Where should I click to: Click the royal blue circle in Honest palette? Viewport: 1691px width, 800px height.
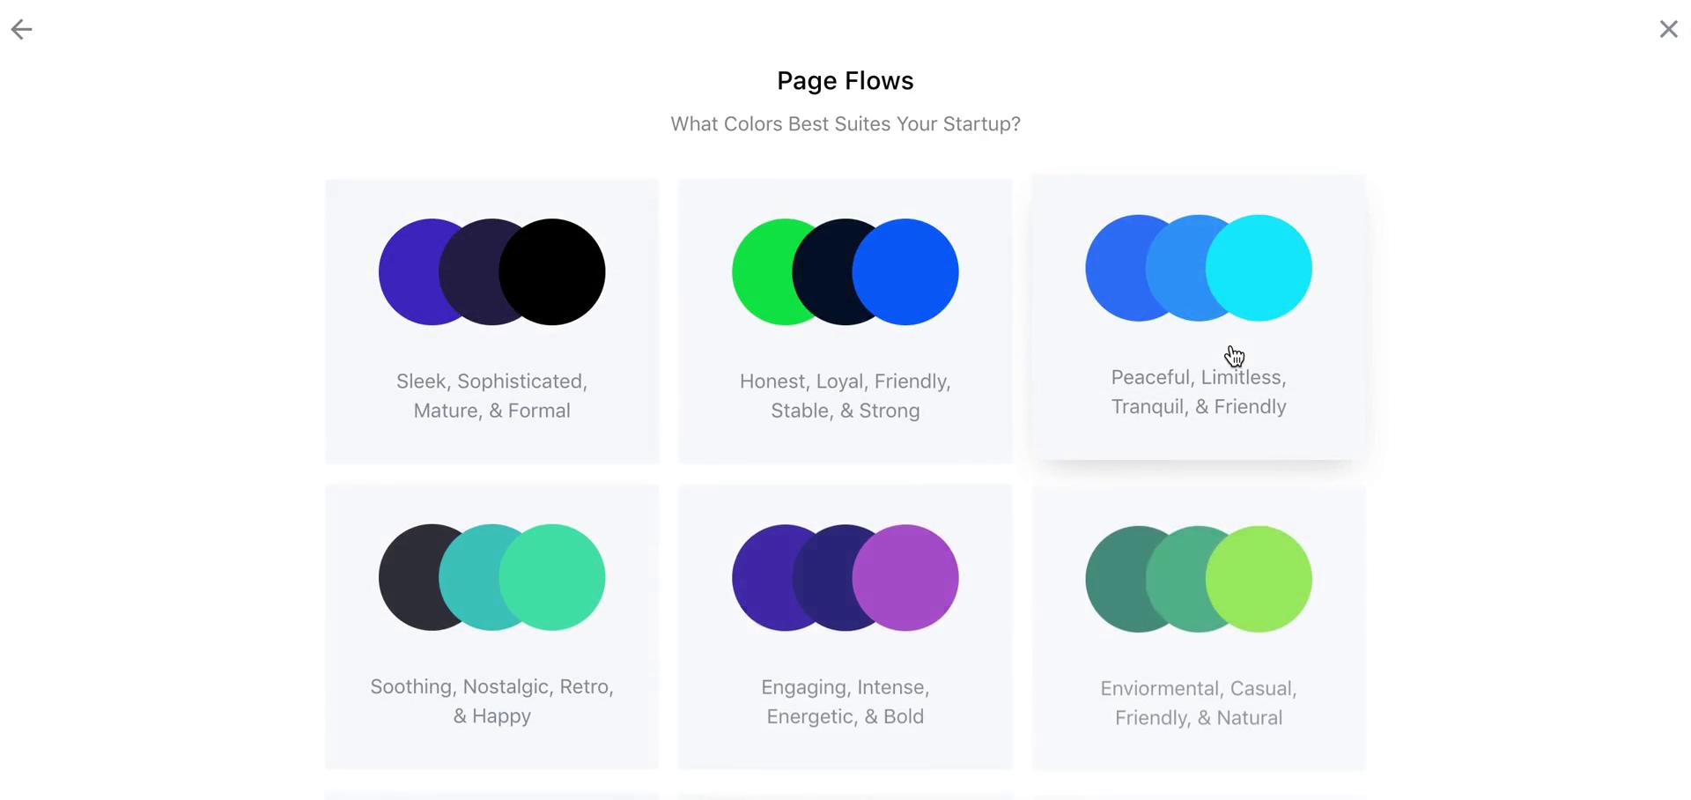(x=905, y=272)
